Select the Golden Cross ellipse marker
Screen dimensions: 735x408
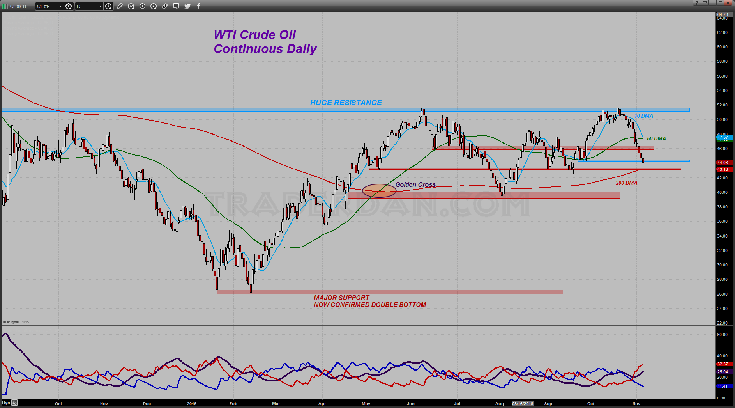(379, 191)
